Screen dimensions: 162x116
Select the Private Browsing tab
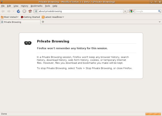click(20, 22)
